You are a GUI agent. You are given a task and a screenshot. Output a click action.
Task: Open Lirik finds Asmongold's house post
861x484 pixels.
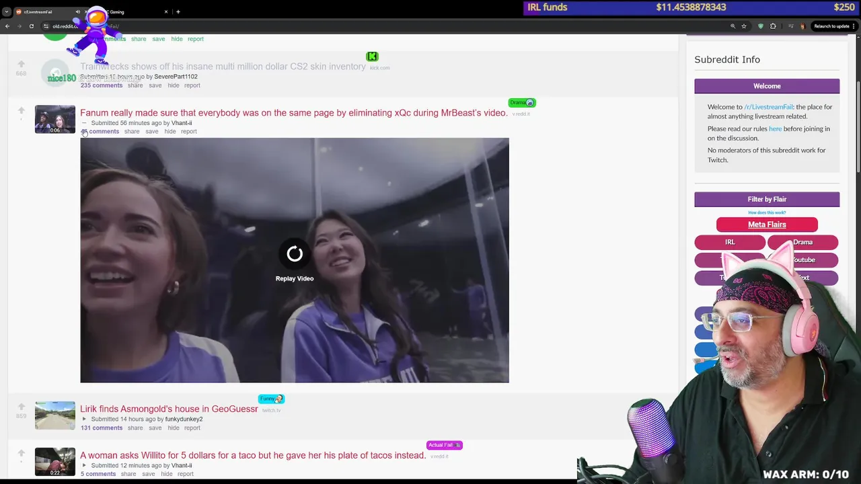click(169, 409)
